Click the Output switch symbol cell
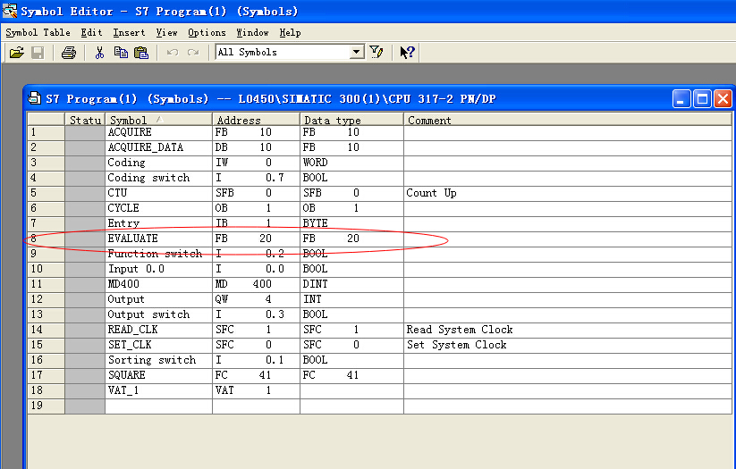The width and height of the screenshot is (736, 469). point(158,314)
